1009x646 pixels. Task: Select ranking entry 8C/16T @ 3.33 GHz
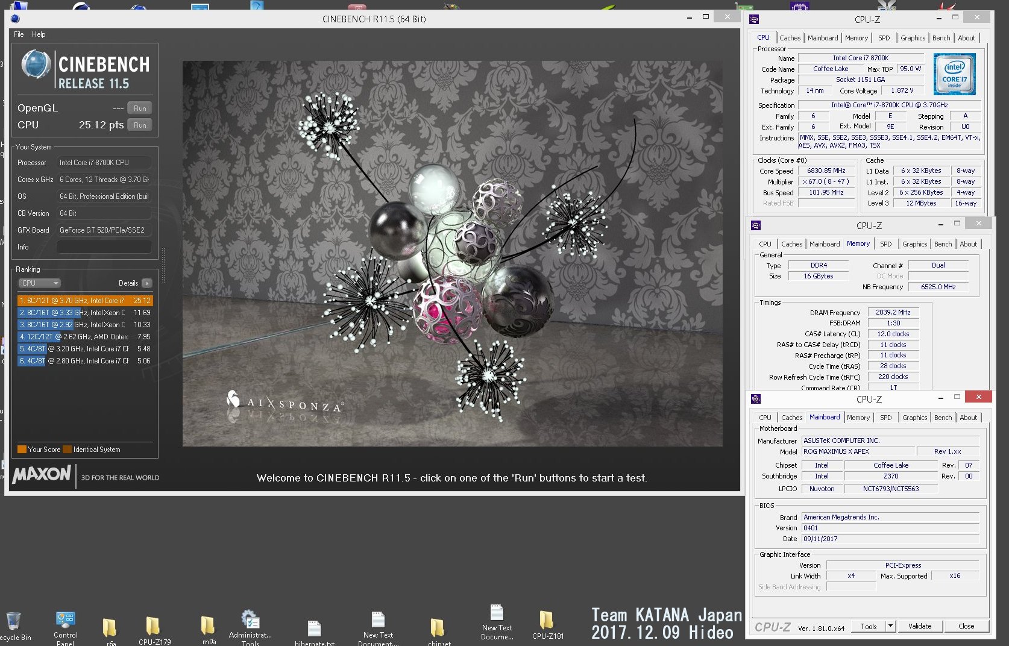point(85,313)
